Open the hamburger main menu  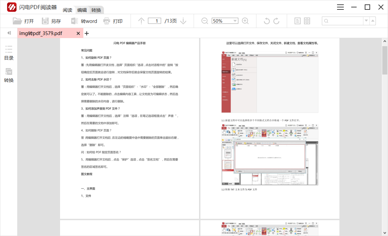point(340,7)
